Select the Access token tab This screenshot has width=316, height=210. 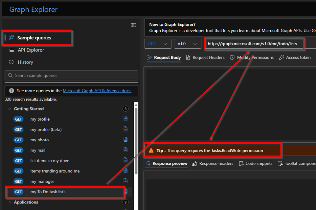coord(295,58)
